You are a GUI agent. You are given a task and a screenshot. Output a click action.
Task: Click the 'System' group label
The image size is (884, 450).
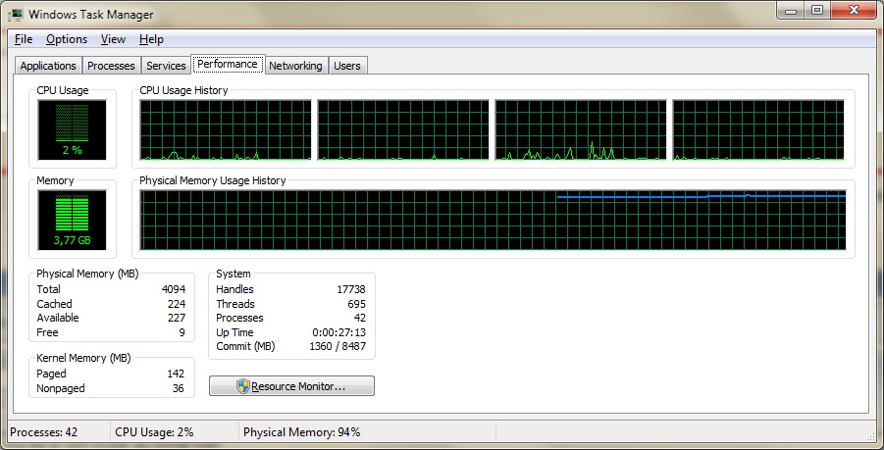click(x=234, y=274)
